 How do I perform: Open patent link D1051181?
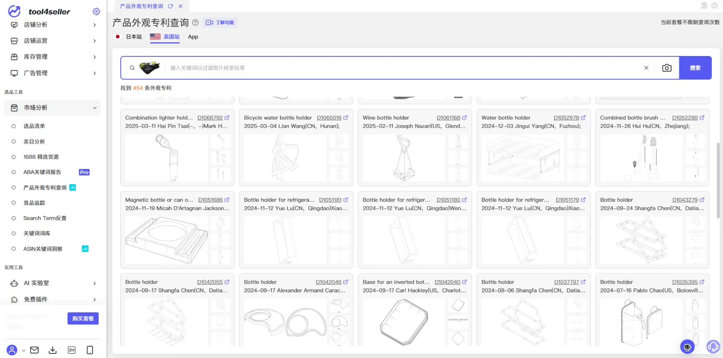tap(330, 200)
